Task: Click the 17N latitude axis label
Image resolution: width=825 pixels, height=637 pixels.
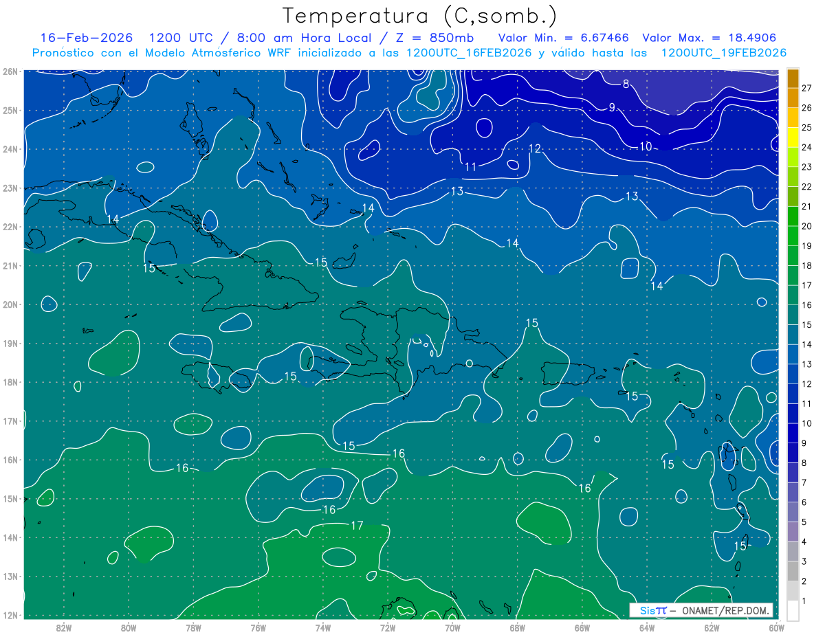Action: click(10, 421)
